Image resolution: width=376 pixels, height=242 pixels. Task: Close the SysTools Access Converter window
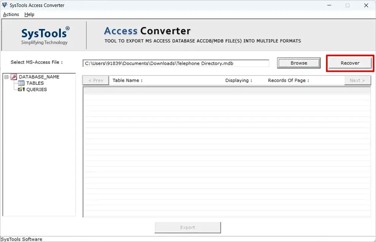[x=366, y=5]
